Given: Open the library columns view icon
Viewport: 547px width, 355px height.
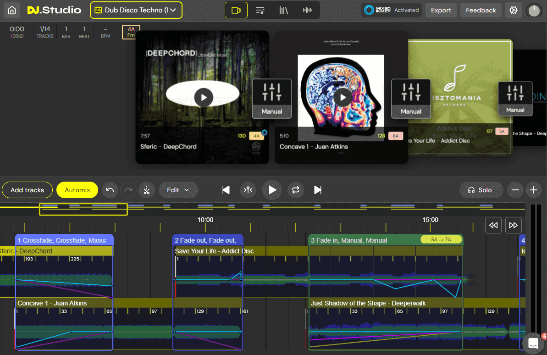Looking at the screenshot, I should (x=283, y=10).
